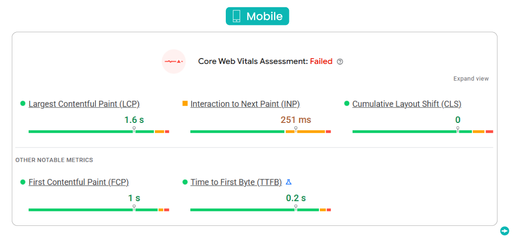Click the 251 ms INP value
This screenshot has height=239, width=512.
pos(296,120)
